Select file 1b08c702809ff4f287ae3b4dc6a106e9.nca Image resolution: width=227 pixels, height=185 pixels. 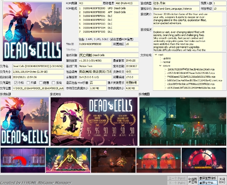[x=191, y=69]
